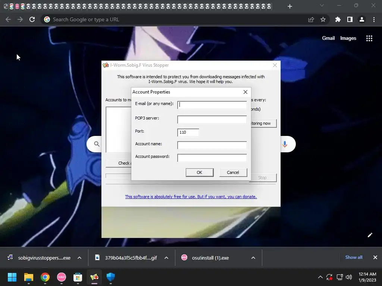Viewport: 382px width, 286px height.
Task: Close the Account Properties dialog
Action: [245, 92]
